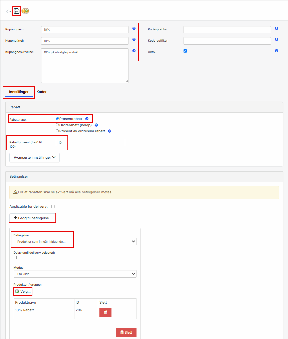
Task: Click the save floppy disk icon
Action: click(x=17, y=11)
